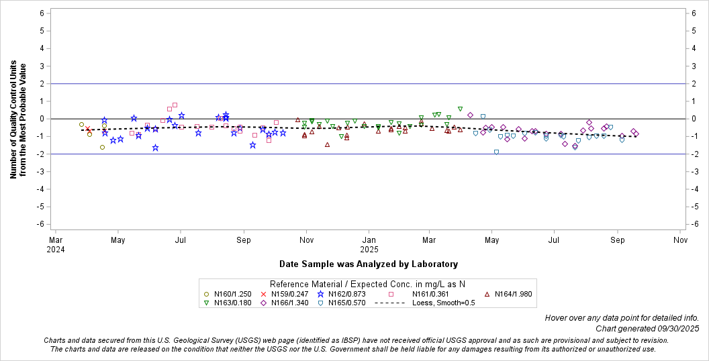Click the lowest teal data point near -2
709x361 pixels.
pos(496,152)
